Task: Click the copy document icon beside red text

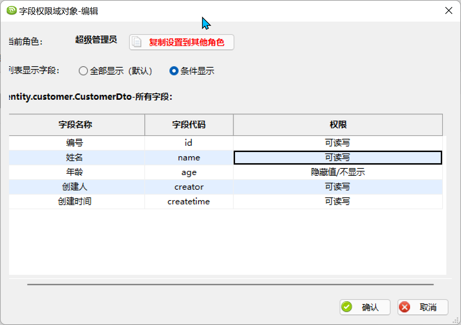Action: point(137,42)
